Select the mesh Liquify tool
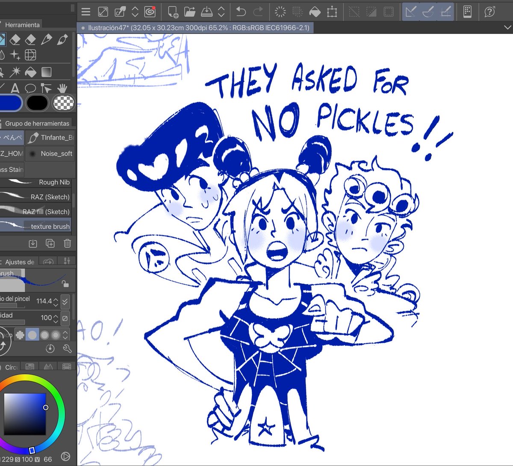This screenshot has width=513, height=466. point(30,55)
